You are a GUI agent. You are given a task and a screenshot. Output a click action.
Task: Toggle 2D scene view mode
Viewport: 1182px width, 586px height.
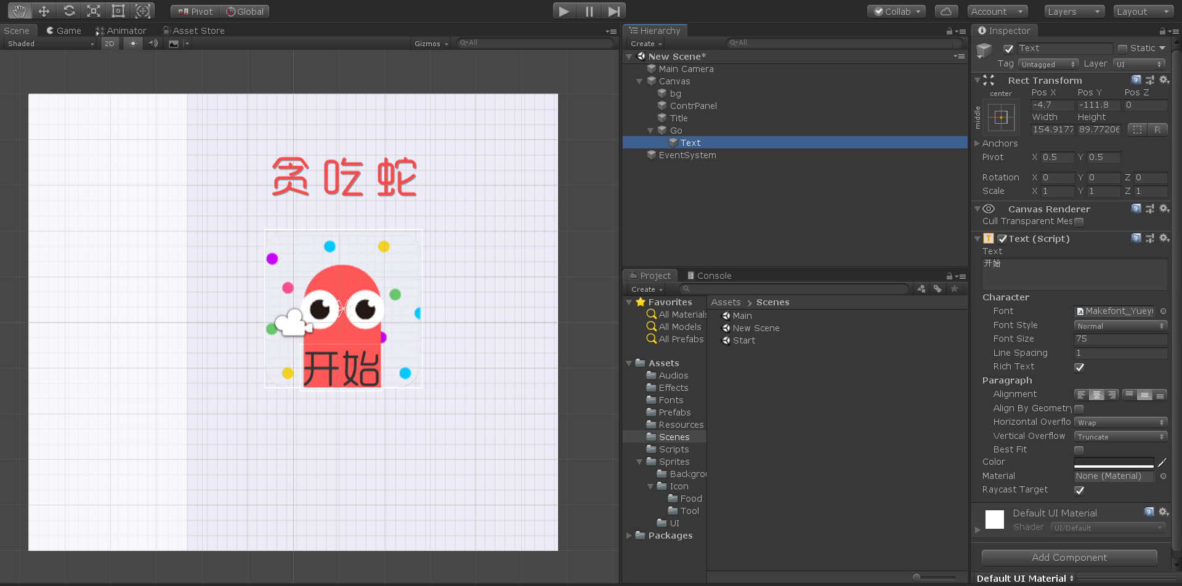point(110,43)
